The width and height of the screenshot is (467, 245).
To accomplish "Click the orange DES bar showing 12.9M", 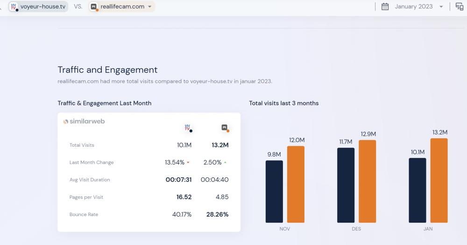I will click(x=367, y=181).
